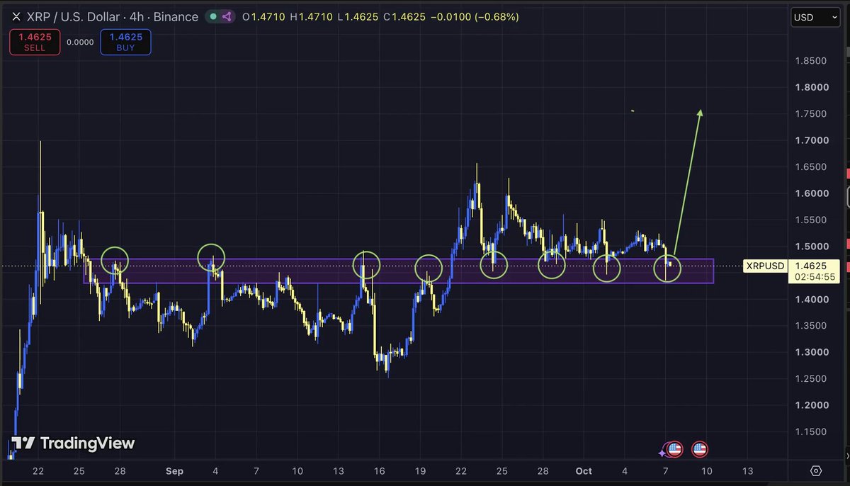This screenshot has width=850, height=486.
Task: Click the 1.6000 price axis label
Action: click(812, 193)
